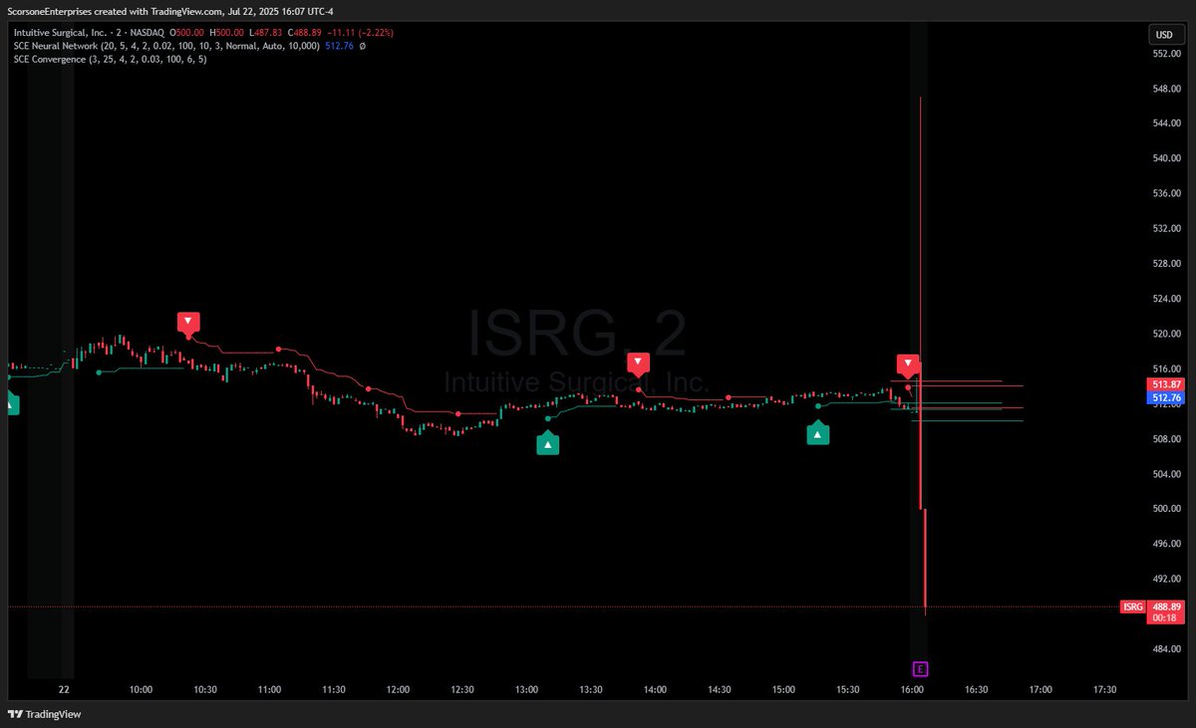
Task: Click the 536.00 price axis label
Action: [x=1166, y=193]
